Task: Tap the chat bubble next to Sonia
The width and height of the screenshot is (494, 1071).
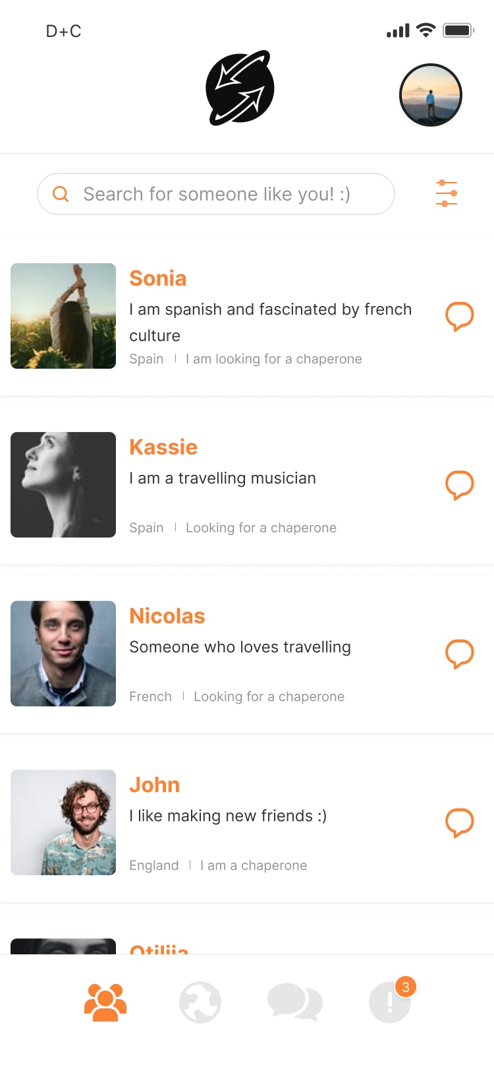Action: (x=460, y=317)
